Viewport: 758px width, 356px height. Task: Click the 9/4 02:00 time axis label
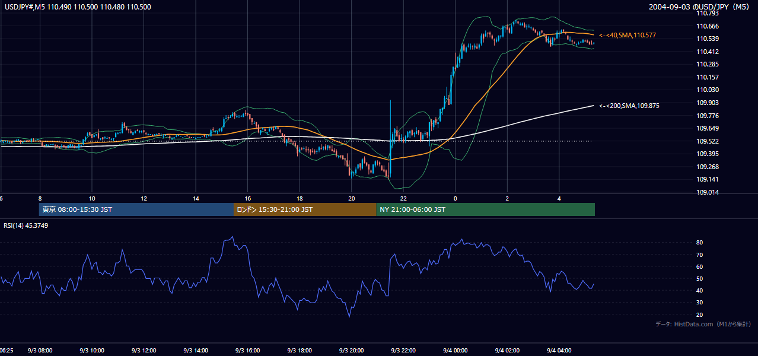[x=507, y=351]
